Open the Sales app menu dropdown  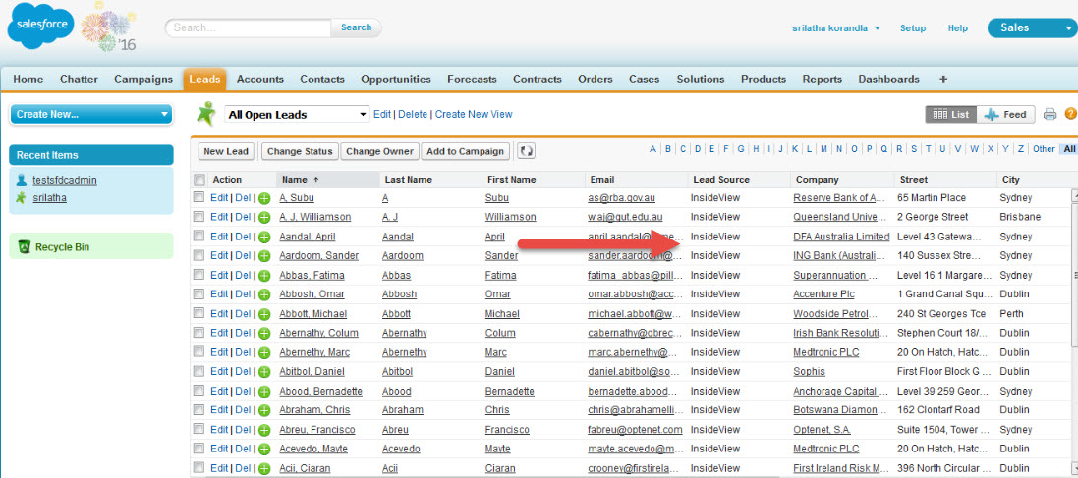(x=1032, y=28)
